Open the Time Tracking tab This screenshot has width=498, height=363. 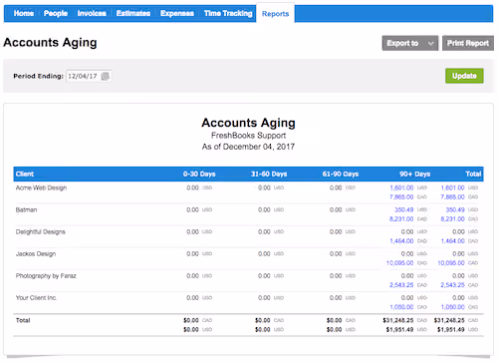[228, 13]
